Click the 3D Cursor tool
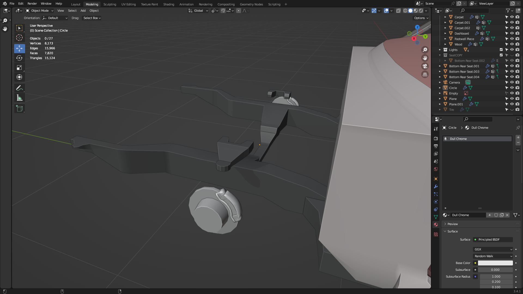The height and width of the screenshot is (294, 523). (19, 38)
